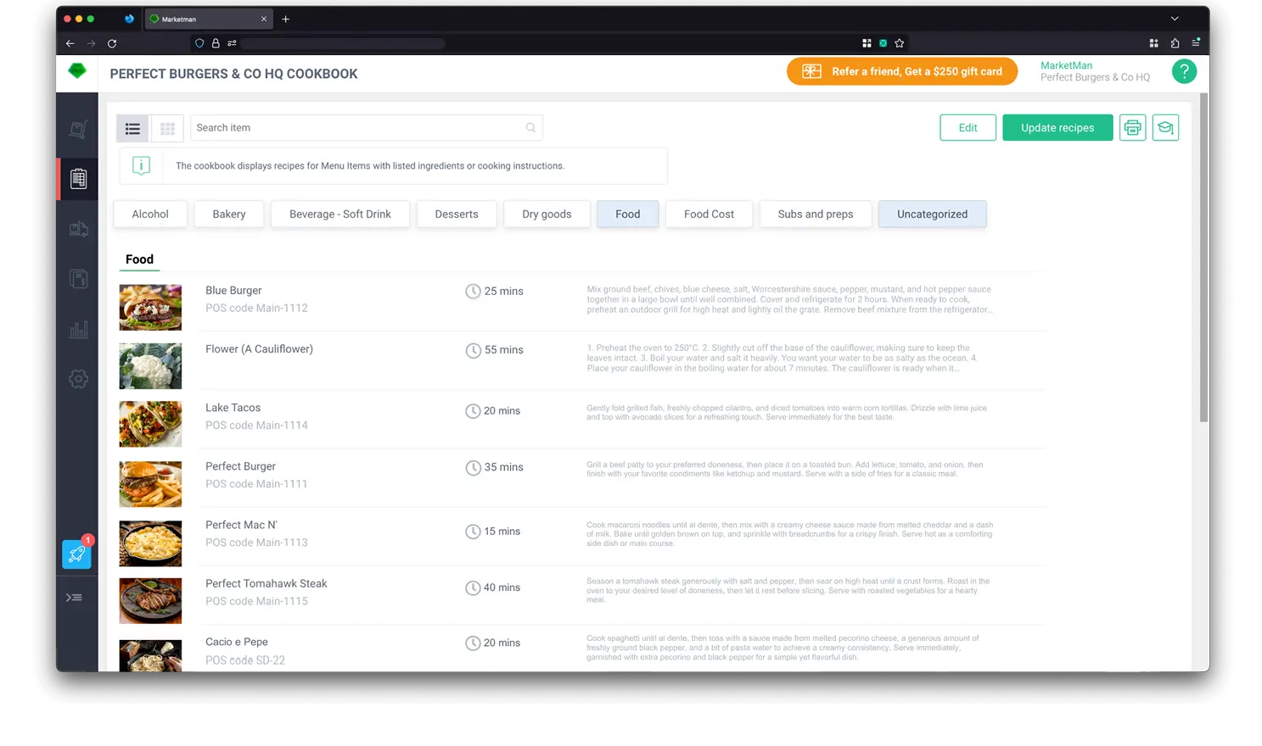Switch to list view layout
Viewport: 1262px width, 746px height.
132,128
